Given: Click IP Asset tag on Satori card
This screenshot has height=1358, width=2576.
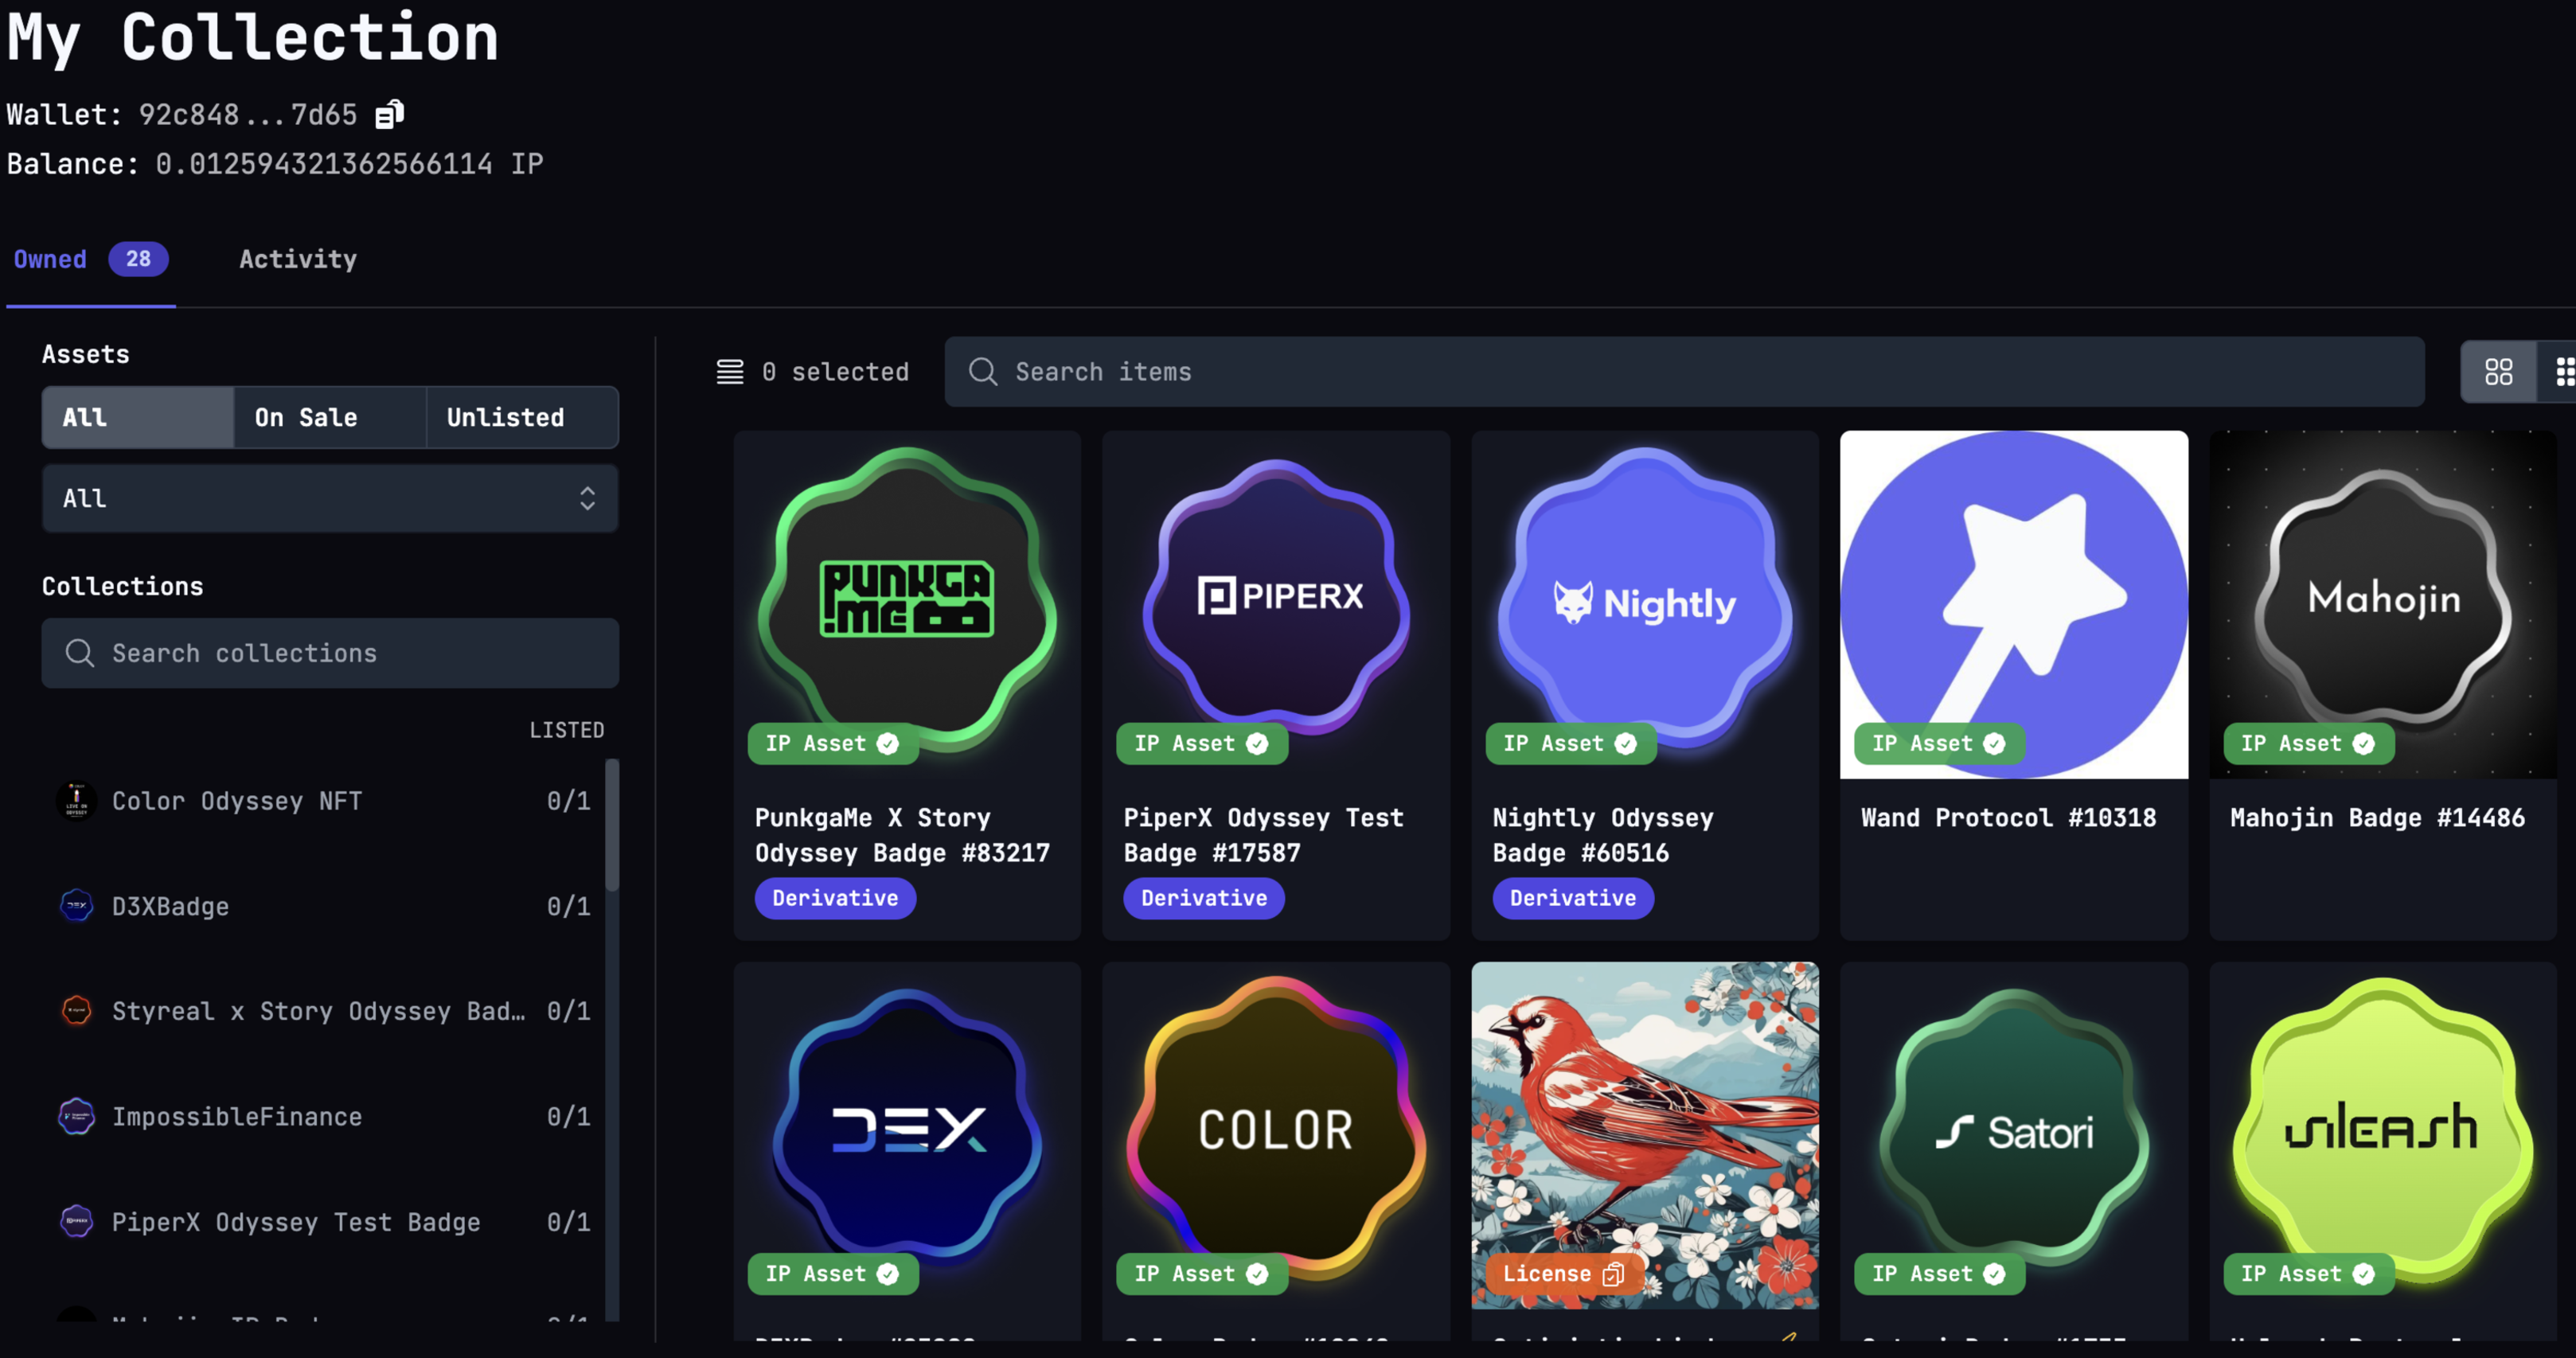Looking at the screenshot, I should click(x=1940, y=1273).
